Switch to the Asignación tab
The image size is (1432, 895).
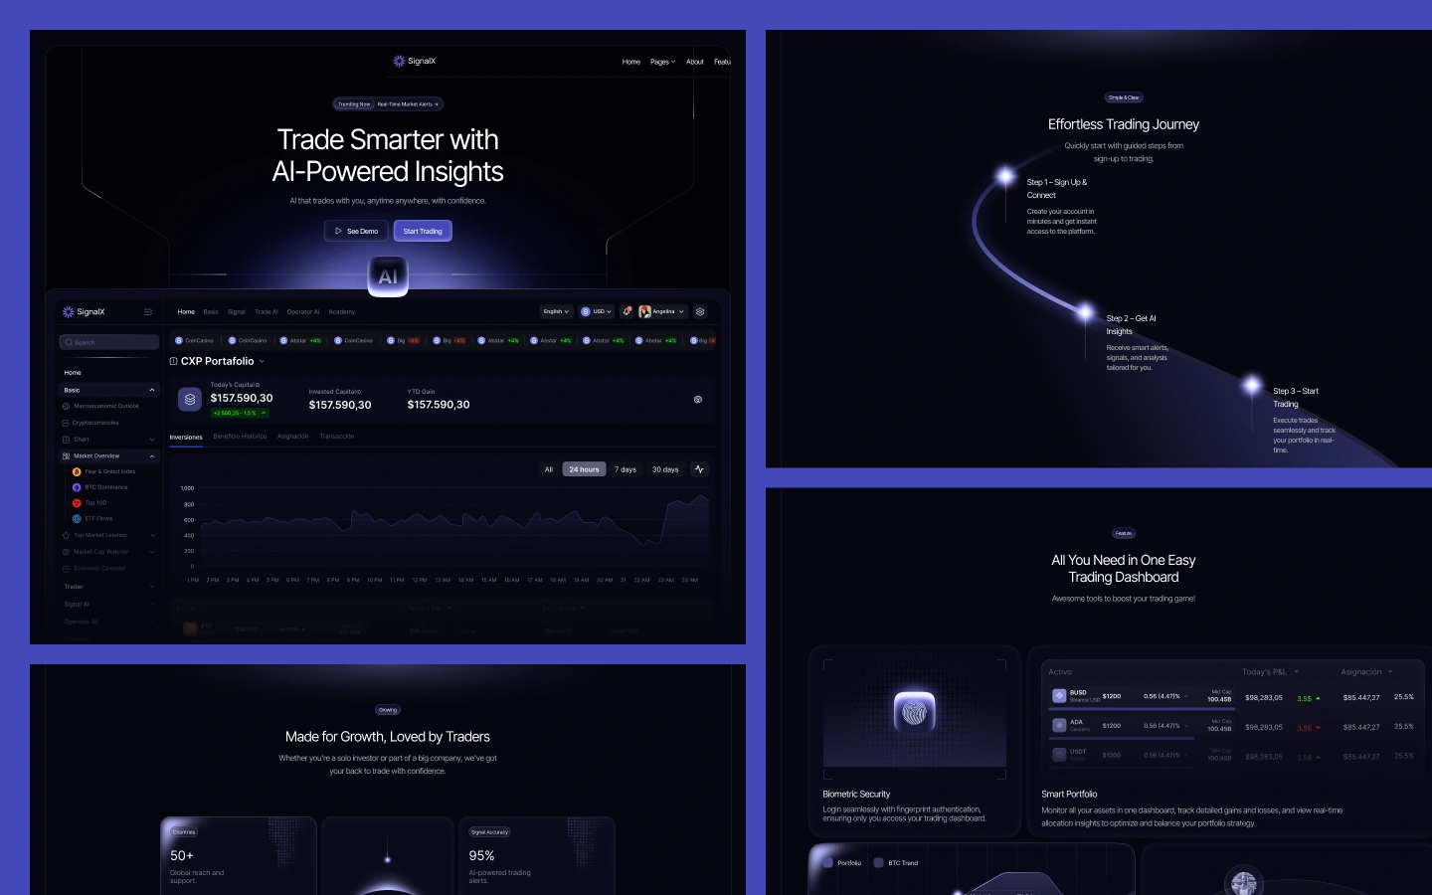tap(292, 437)
